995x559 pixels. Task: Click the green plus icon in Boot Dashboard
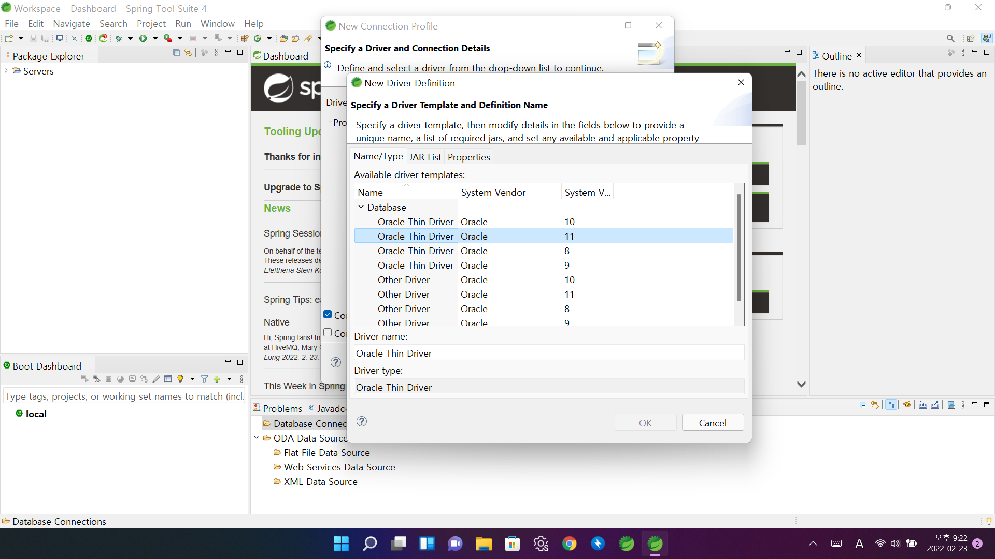click(217, 379)
